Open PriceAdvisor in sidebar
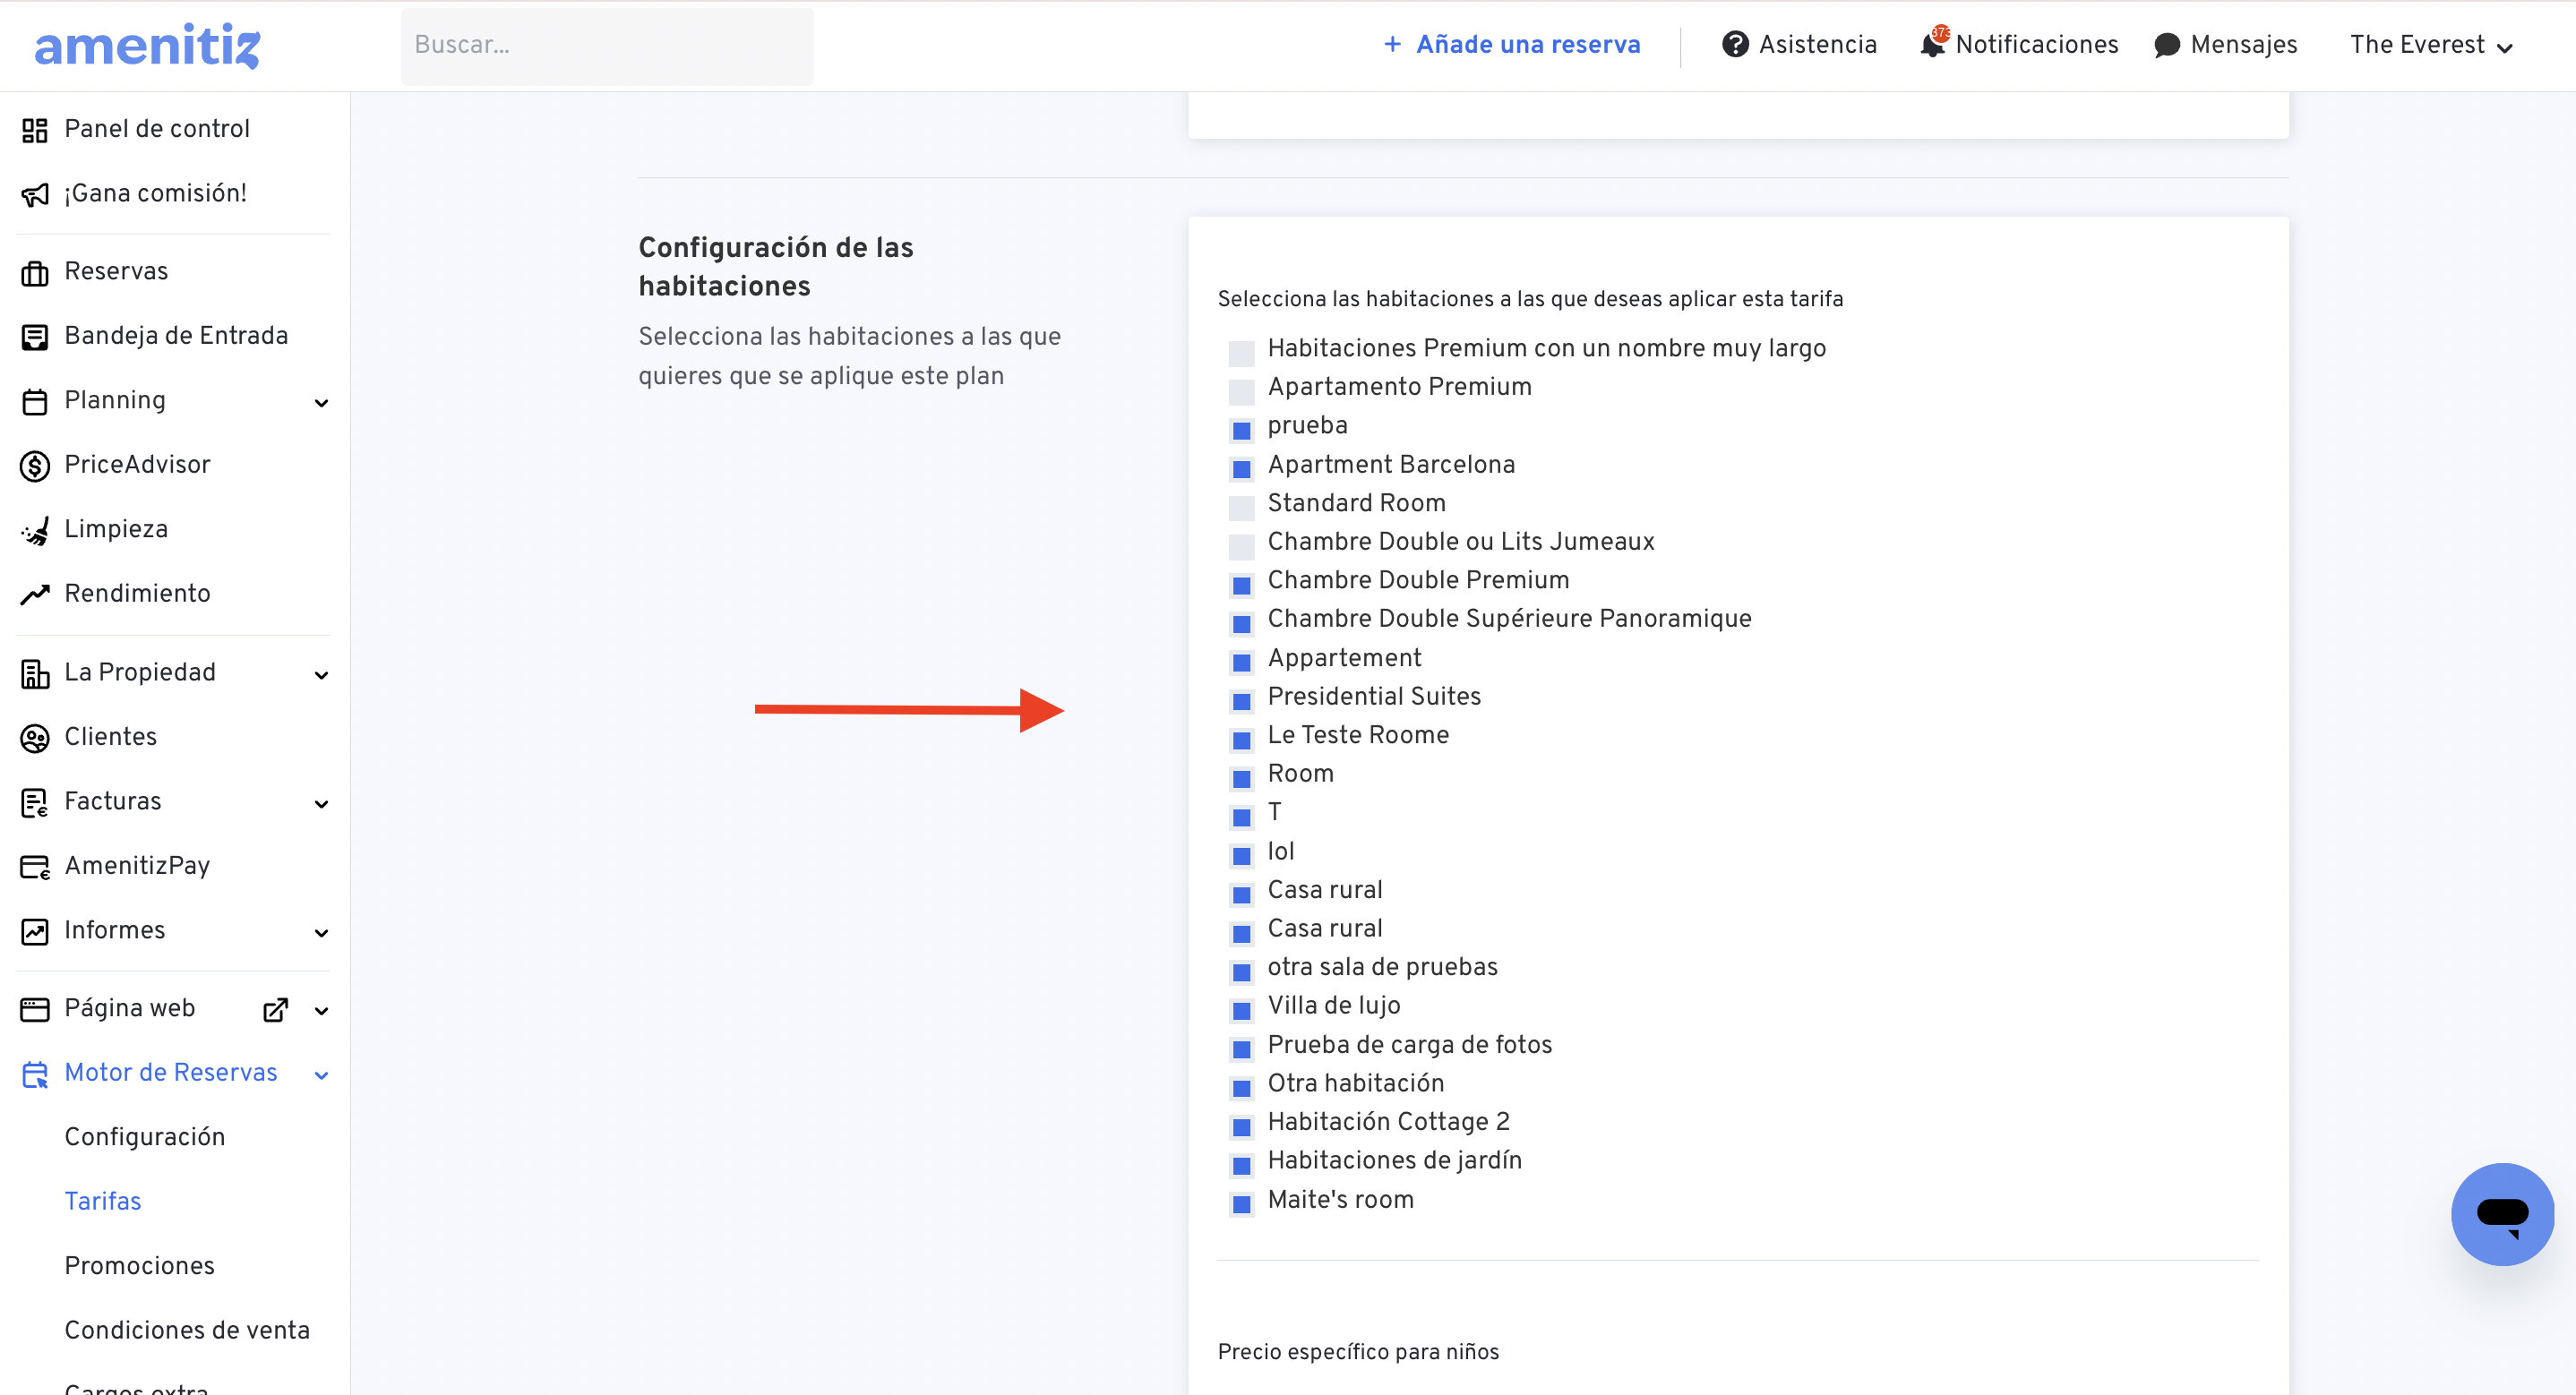Screen dimensions: 2576x1395 (138, 465)
